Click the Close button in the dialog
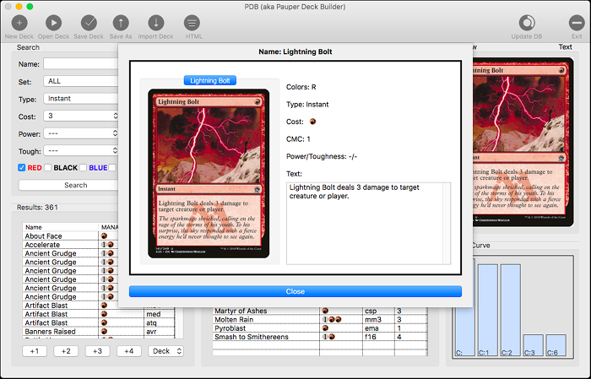Screen dimensions: 591x379 [x=295, y=291]
